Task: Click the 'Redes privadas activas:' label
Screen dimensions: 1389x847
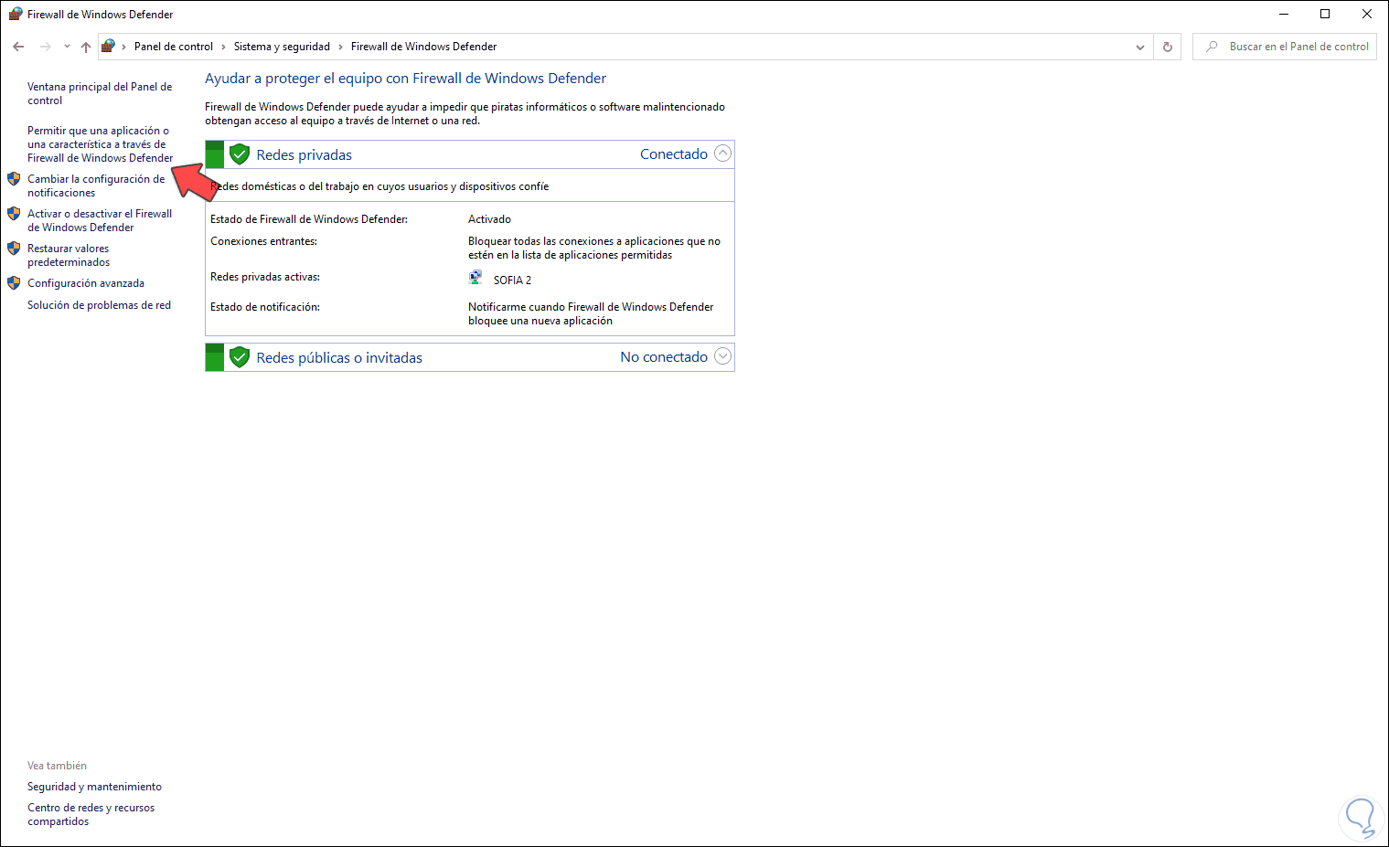Action: [265, 277]
